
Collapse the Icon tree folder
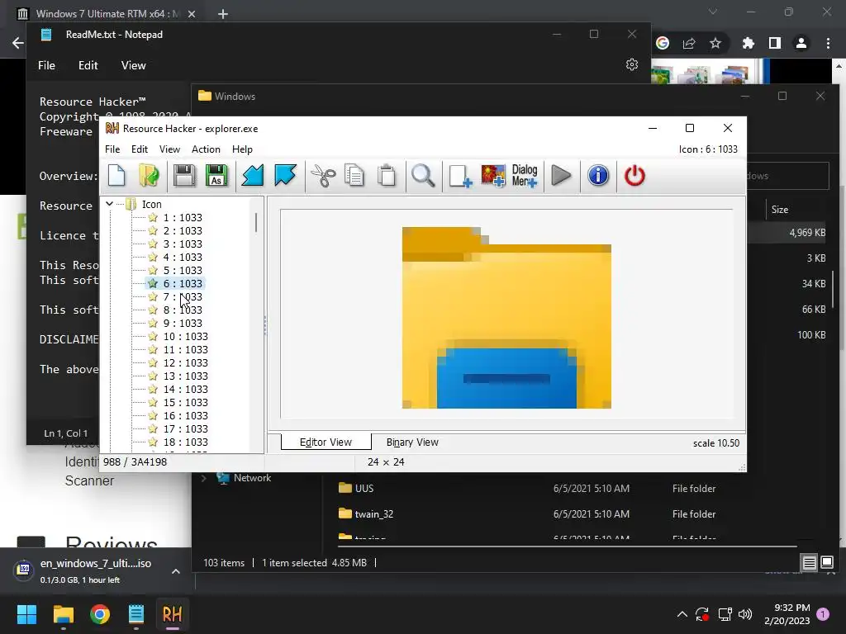(110, 204)
